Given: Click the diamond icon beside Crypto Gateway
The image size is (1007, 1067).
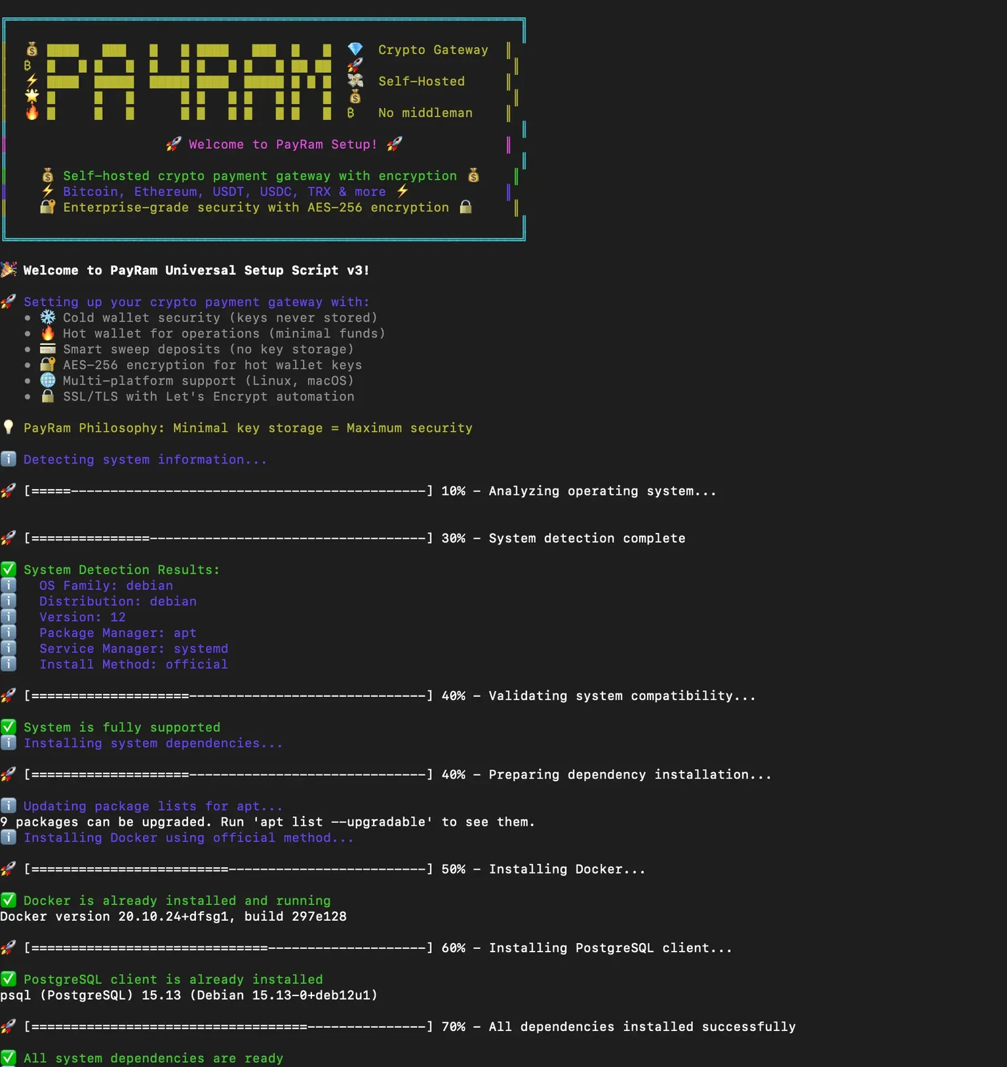Looking at the screenshot, I should pos(355,49).
